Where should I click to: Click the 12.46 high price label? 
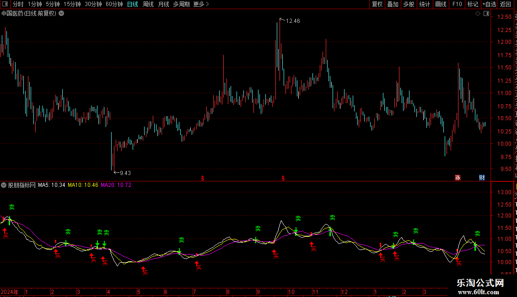pos(293,21)
